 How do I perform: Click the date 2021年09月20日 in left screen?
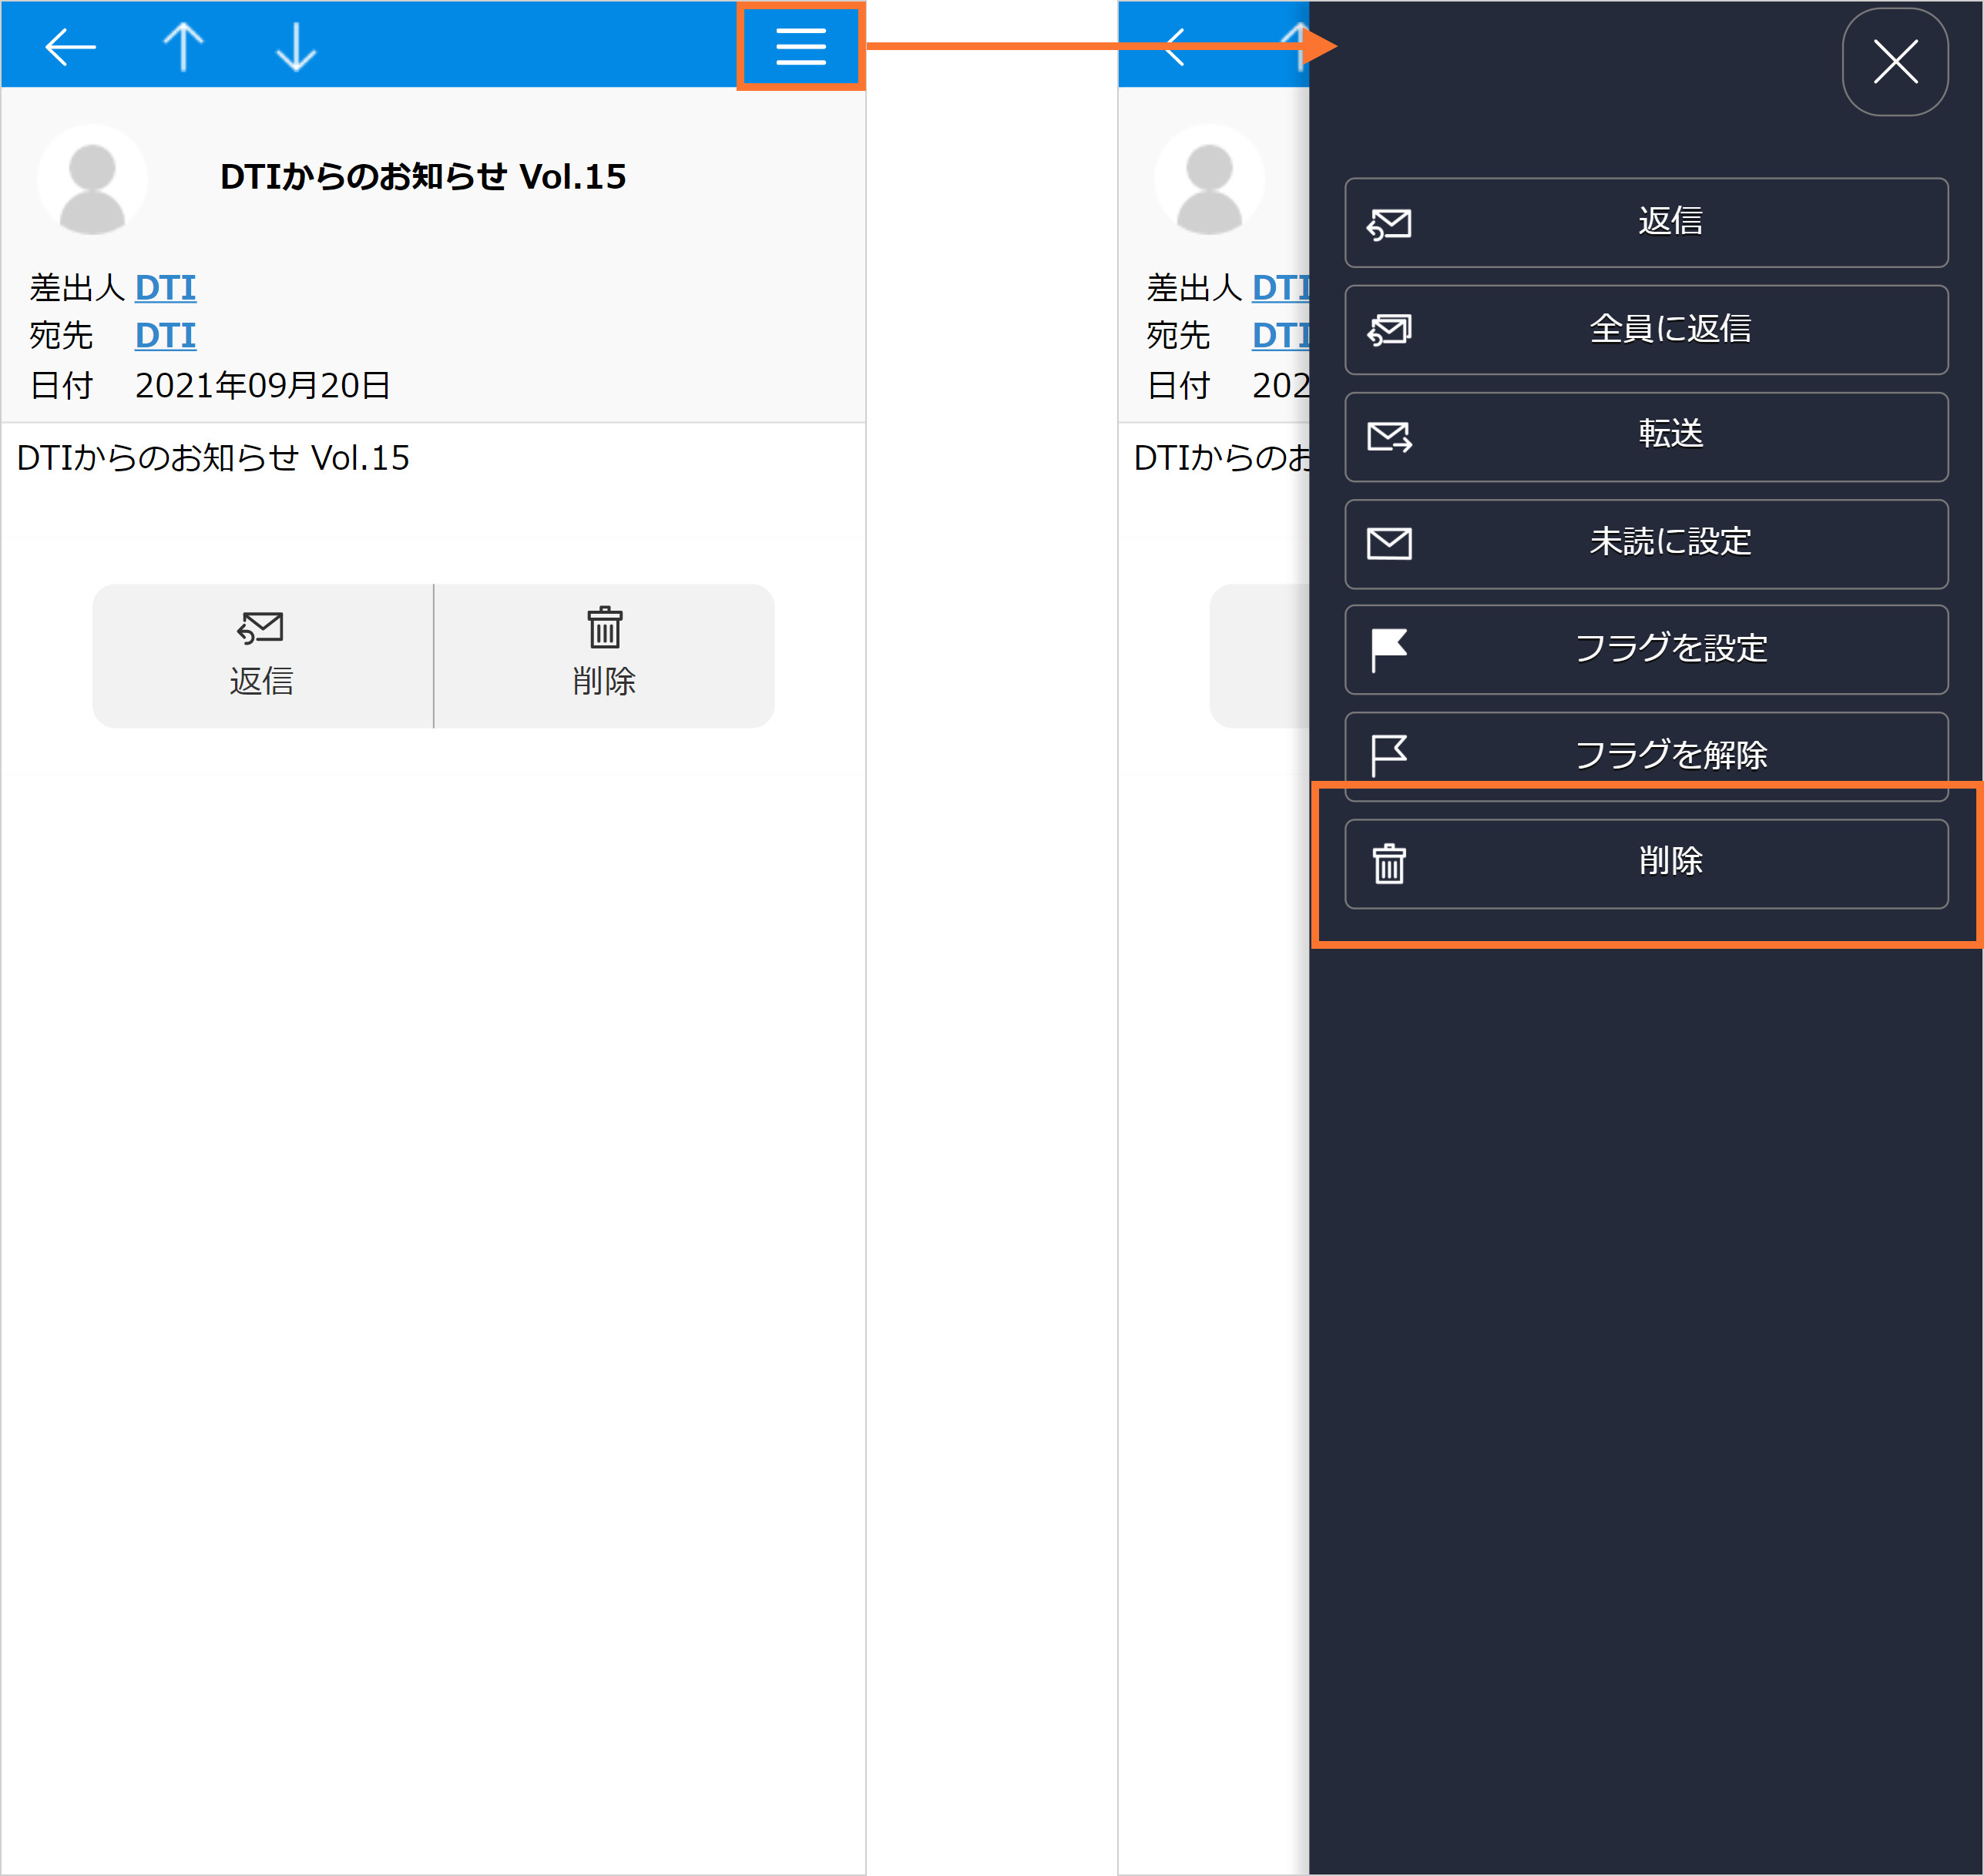click(262, 385)
